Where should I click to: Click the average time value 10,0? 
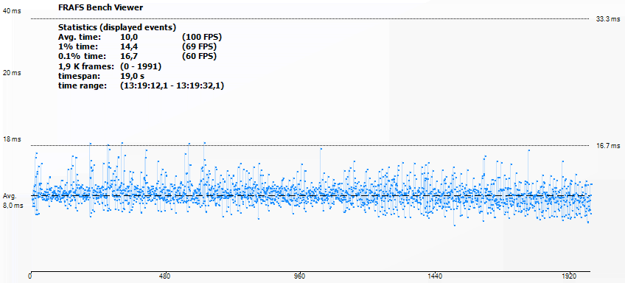pyautogui.click(x=129, y=37)
